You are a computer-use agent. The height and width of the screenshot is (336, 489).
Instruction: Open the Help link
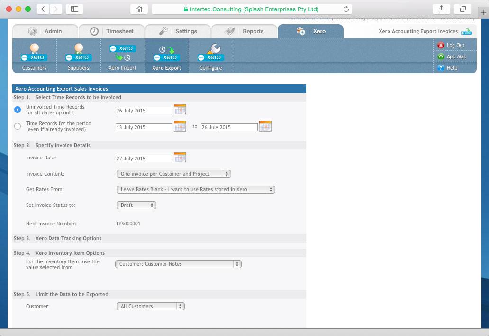tap(452, 68)
